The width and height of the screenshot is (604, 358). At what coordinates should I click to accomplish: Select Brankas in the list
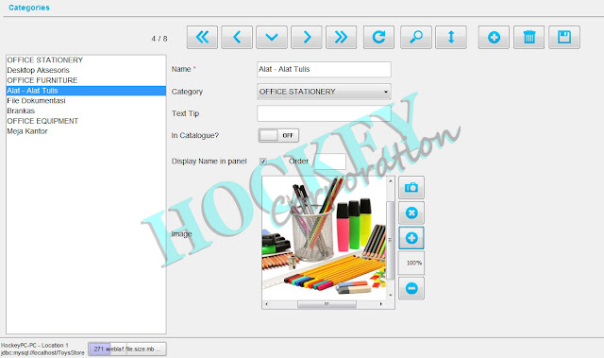[x=86, y=111]
